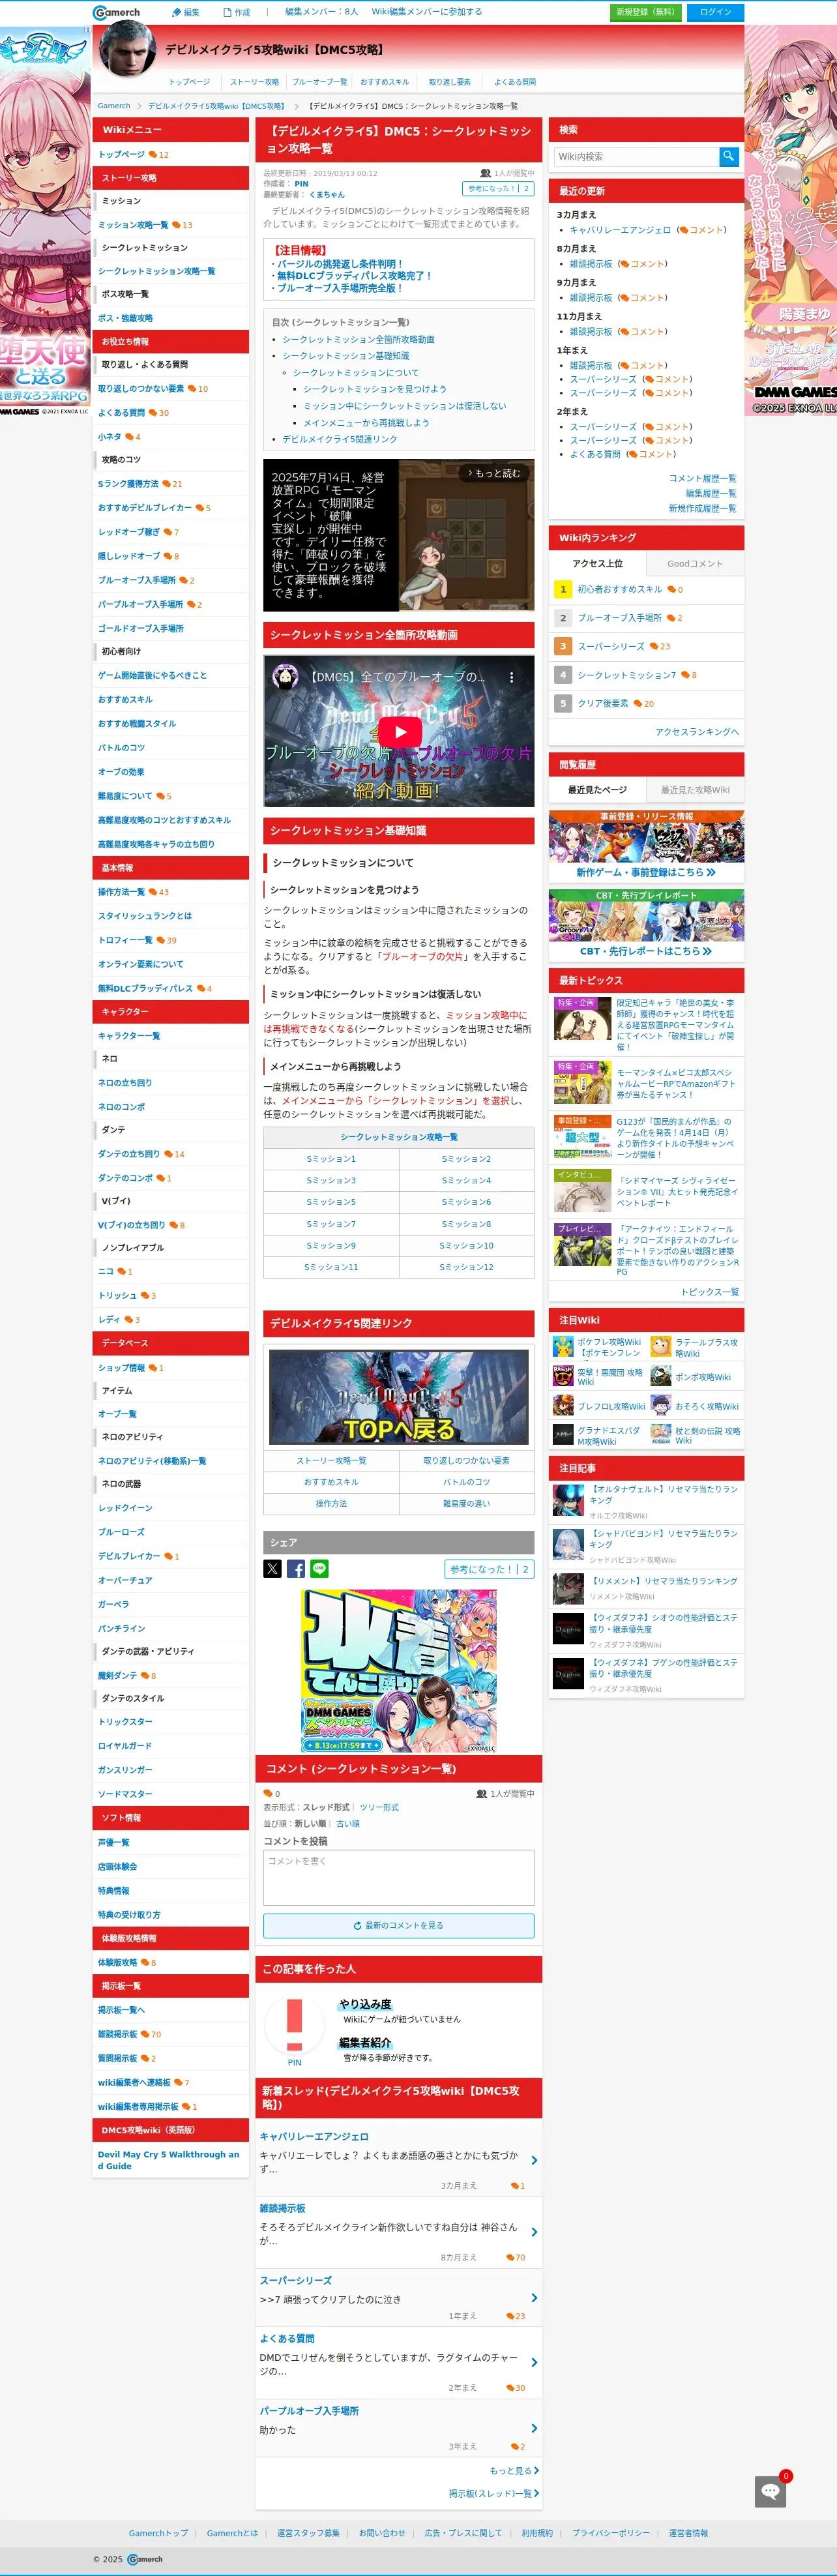This screenshot has width=837, height=2576.
Task: Open Sミッション12 in table
Action: click(466, 1266)
